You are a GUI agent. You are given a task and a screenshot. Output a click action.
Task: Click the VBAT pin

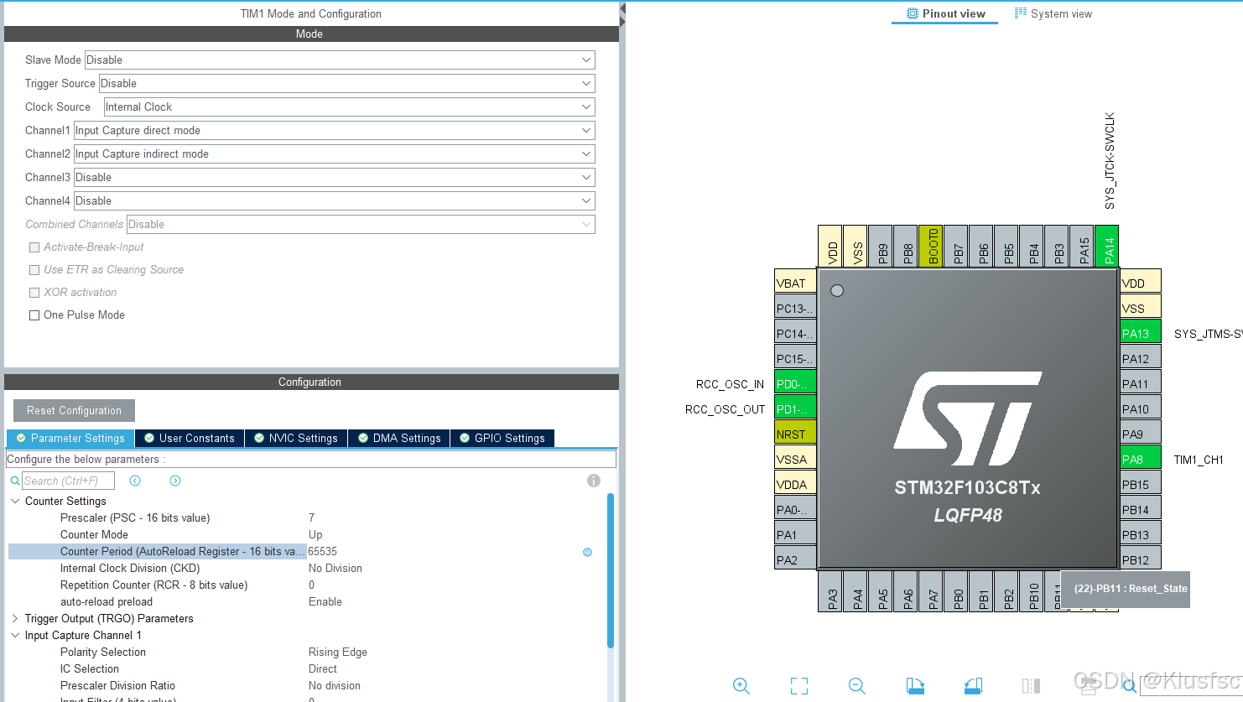point(795,283)
